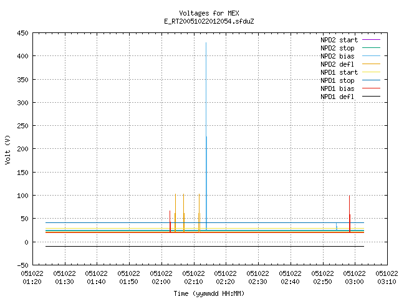Viewport: 399px width, 299px height.
Task: Click the green NPD2 stop legend line
Action: click(x=371, y=47)
